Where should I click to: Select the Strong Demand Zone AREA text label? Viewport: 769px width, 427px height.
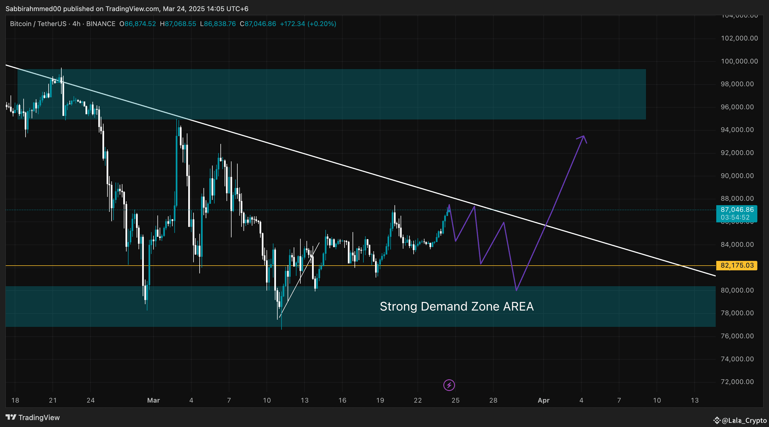(457, 307)
